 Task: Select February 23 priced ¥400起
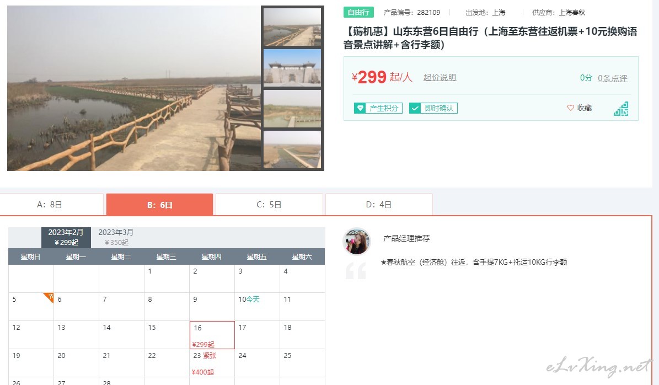point(212,363)
